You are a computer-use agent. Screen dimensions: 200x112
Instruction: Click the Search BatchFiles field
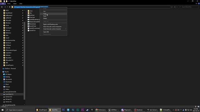point(188,7)
